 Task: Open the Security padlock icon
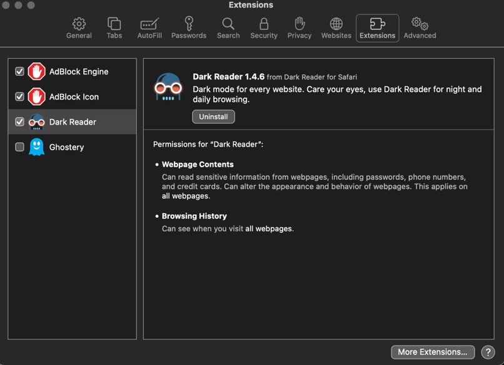[x=264, y=24]
